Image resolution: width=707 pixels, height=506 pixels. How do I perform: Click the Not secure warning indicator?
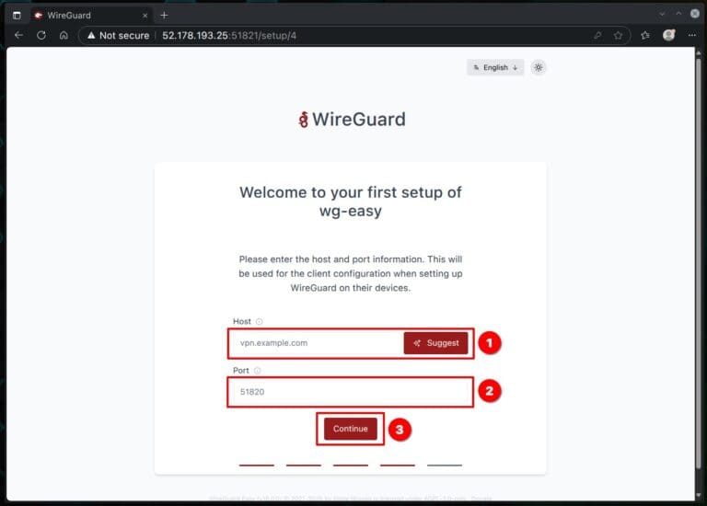pyautogui.click(x=118, y=35)
